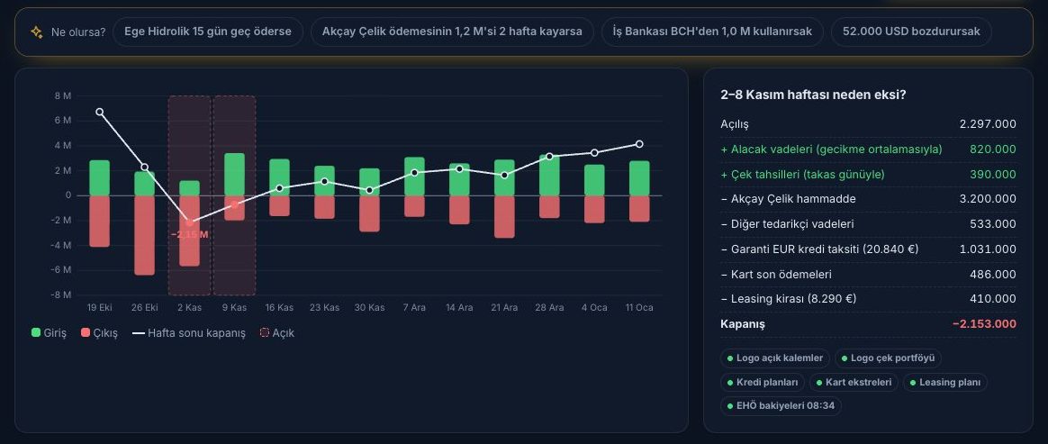Select the 3.200.000 amount

pyautogui.click(x=987, y=199)
